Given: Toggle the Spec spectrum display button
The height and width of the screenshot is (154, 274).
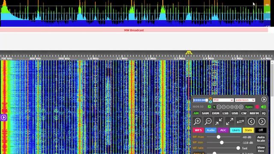Looking at the screenshot, I should pyautogui.click(x=249, y=107).
